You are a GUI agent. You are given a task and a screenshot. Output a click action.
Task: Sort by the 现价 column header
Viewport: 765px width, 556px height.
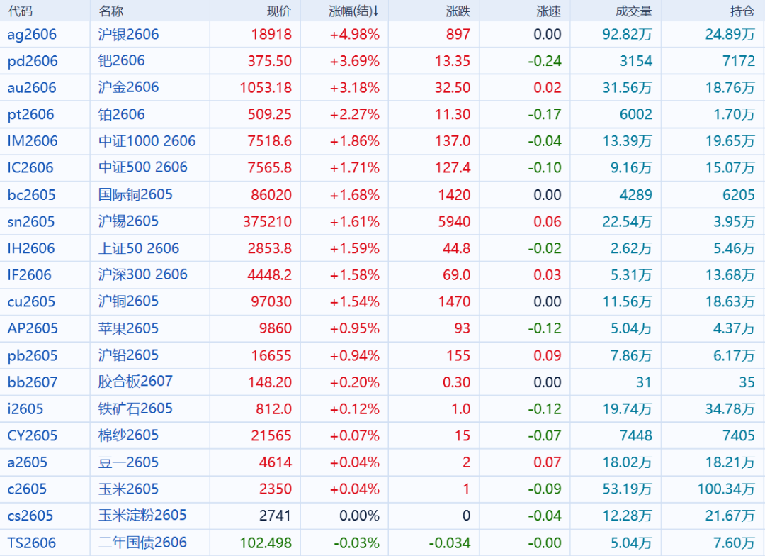278,11
